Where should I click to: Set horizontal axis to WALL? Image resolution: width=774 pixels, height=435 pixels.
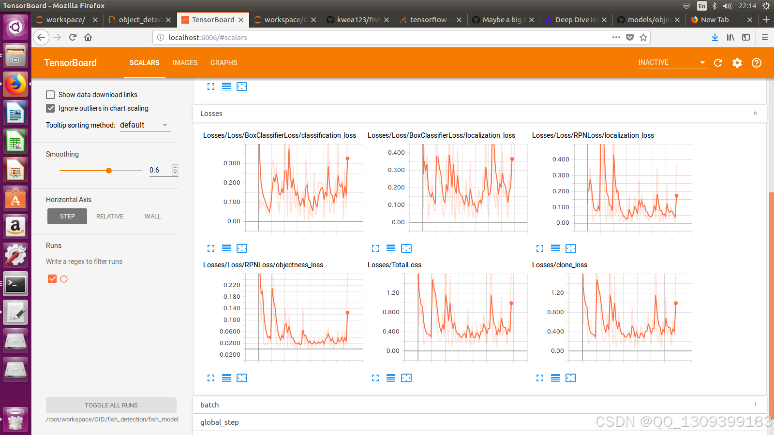[x=152, y=217]
